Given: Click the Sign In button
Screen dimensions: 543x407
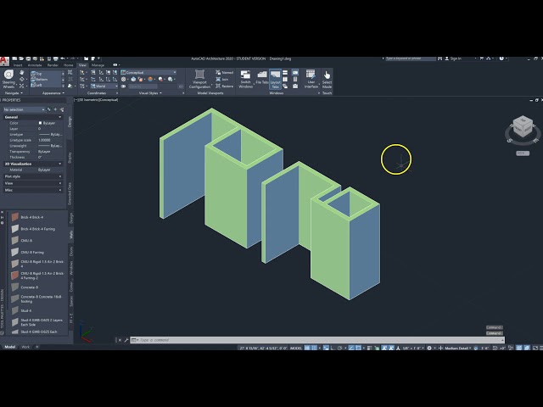Looking at the screenshot, I should [453, 59].
